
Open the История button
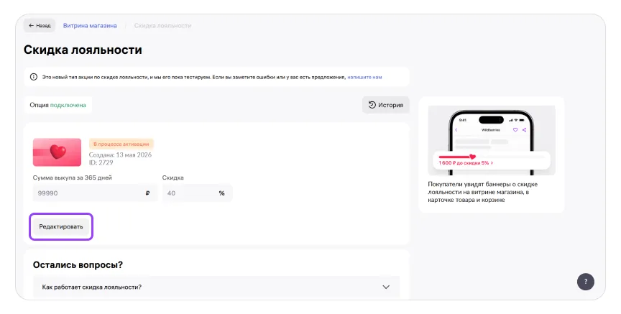pyautogui.click(x=385, y=105)
